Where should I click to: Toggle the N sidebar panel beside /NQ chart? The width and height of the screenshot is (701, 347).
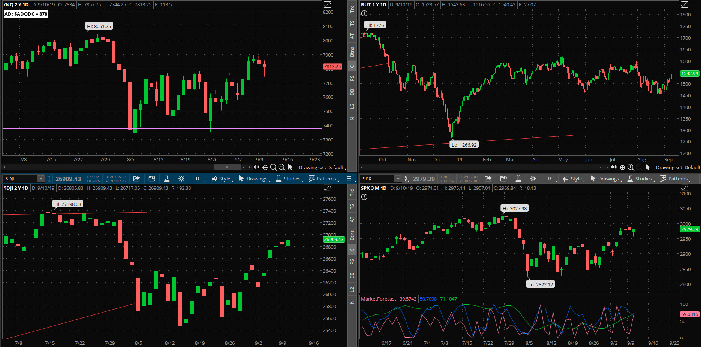(352, 119)
